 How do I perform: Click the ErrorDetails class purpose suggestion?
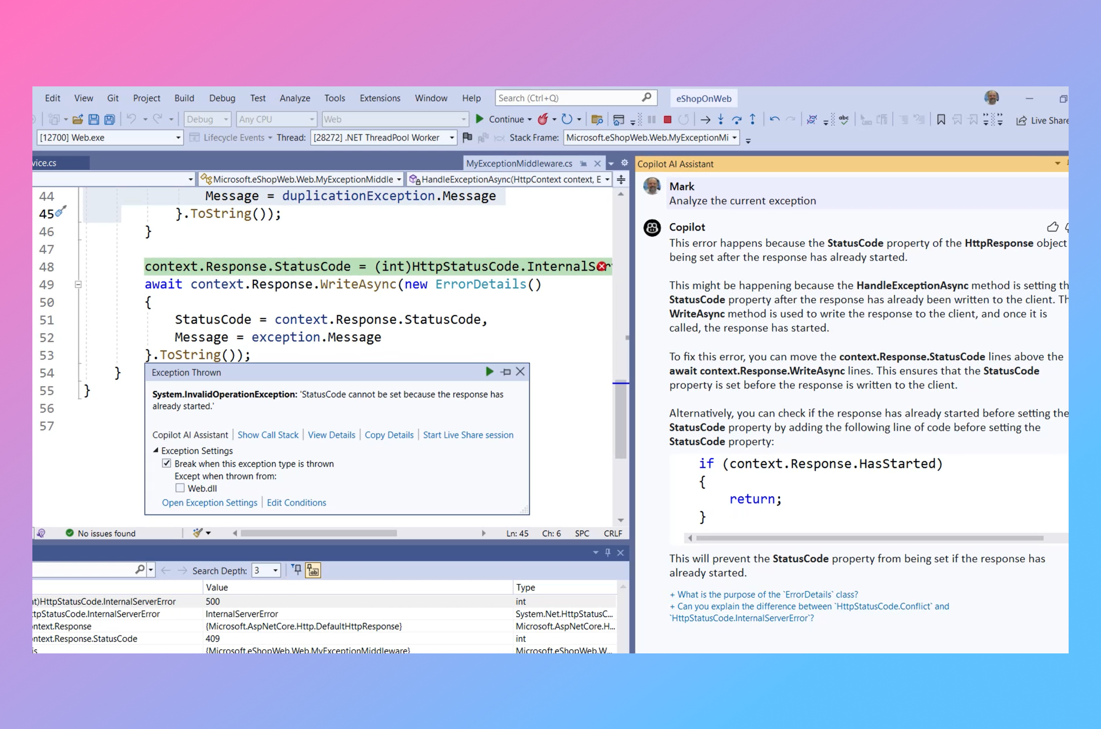764,595
